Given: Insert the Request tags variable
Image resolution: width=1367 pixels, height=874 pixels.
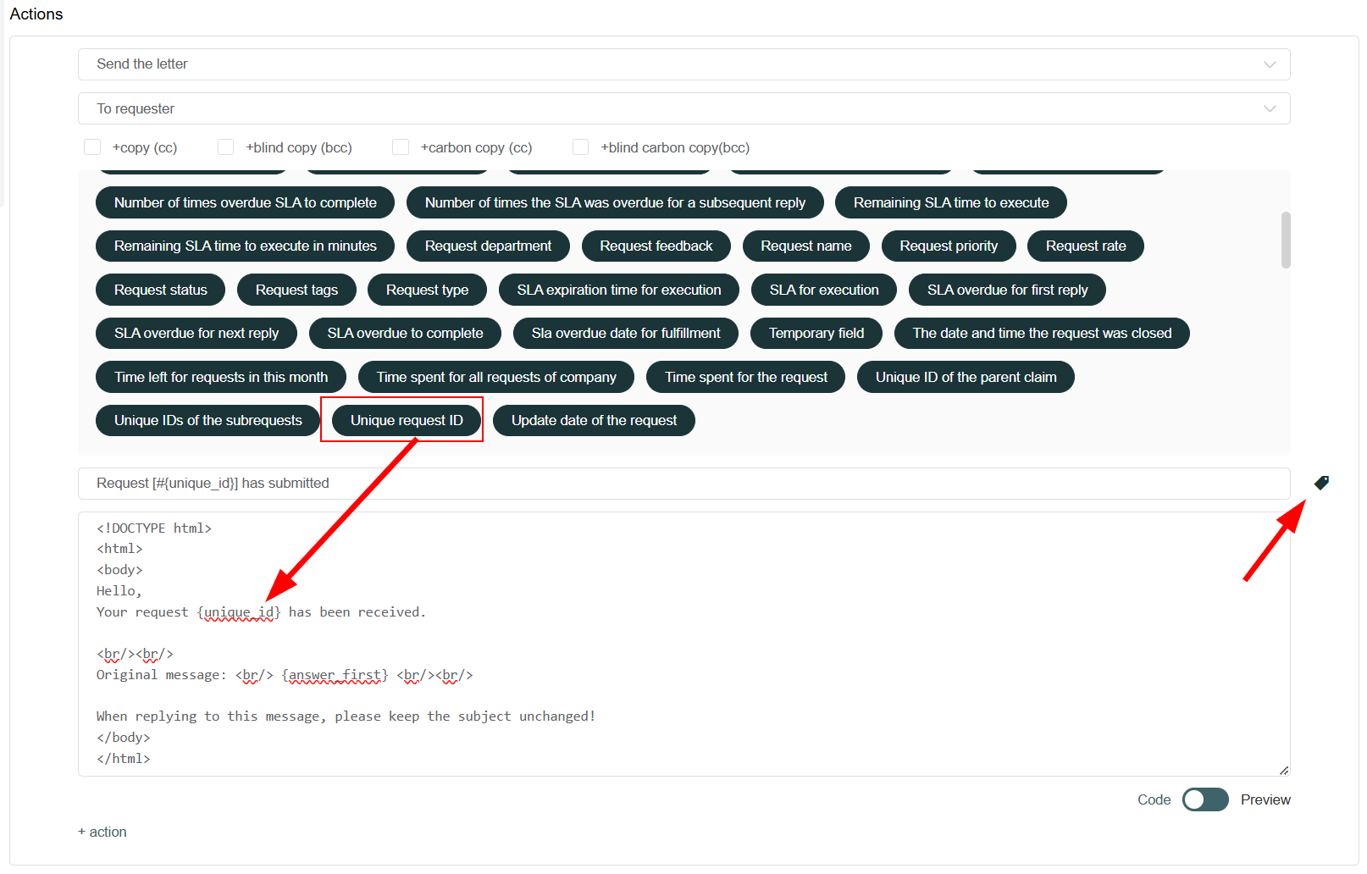Looking at the screenshot, I should coord(296,290).
